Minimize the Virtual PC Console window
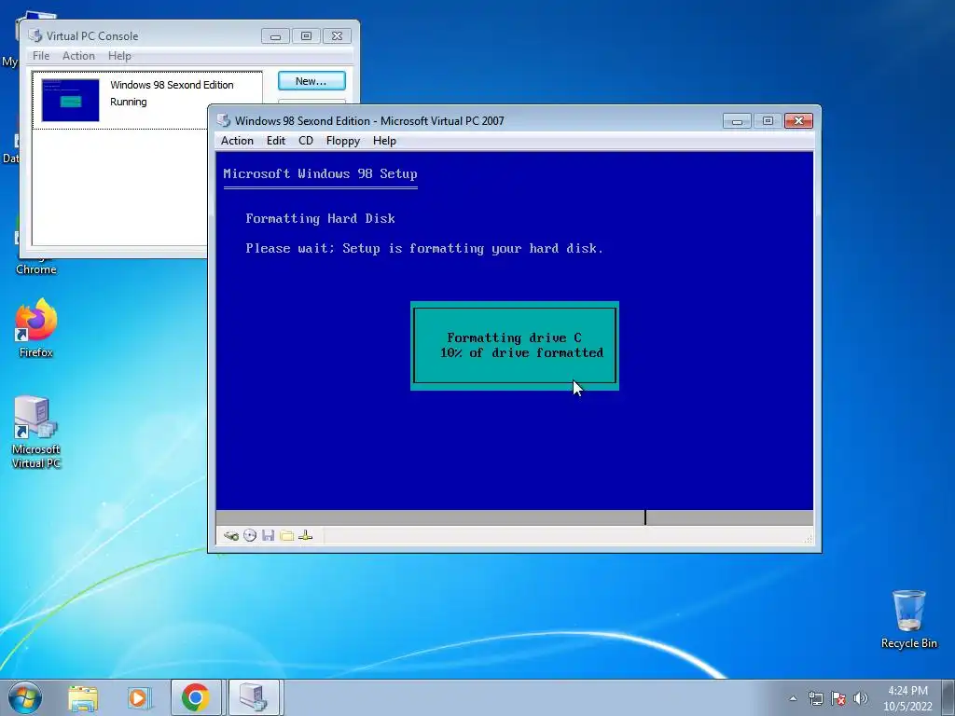 coord(275,36)
